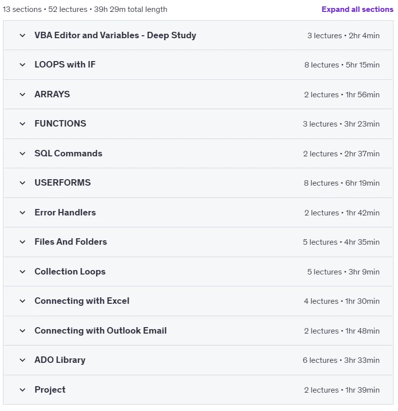Expand Files And Folders chevron
Viewport: 398px width, 411px height.
(22, 242)
